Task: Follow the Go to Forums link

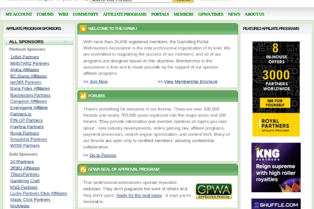Action: (103, 155)
